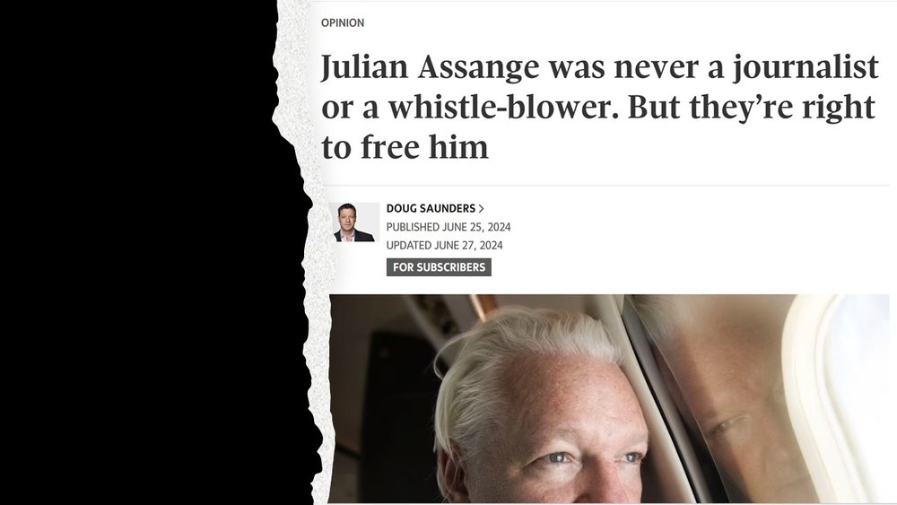
Task: Click "whistle-blower" in the headline
Action: [503, 107]
